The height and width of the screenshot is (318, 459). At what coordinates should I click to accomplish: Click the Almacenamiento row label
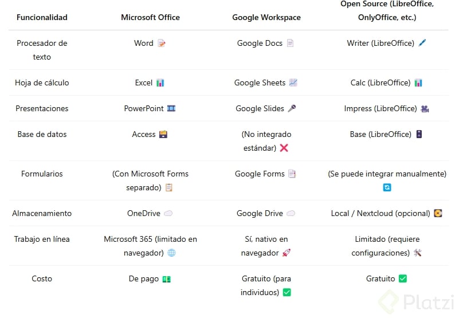tap(42, 214)
